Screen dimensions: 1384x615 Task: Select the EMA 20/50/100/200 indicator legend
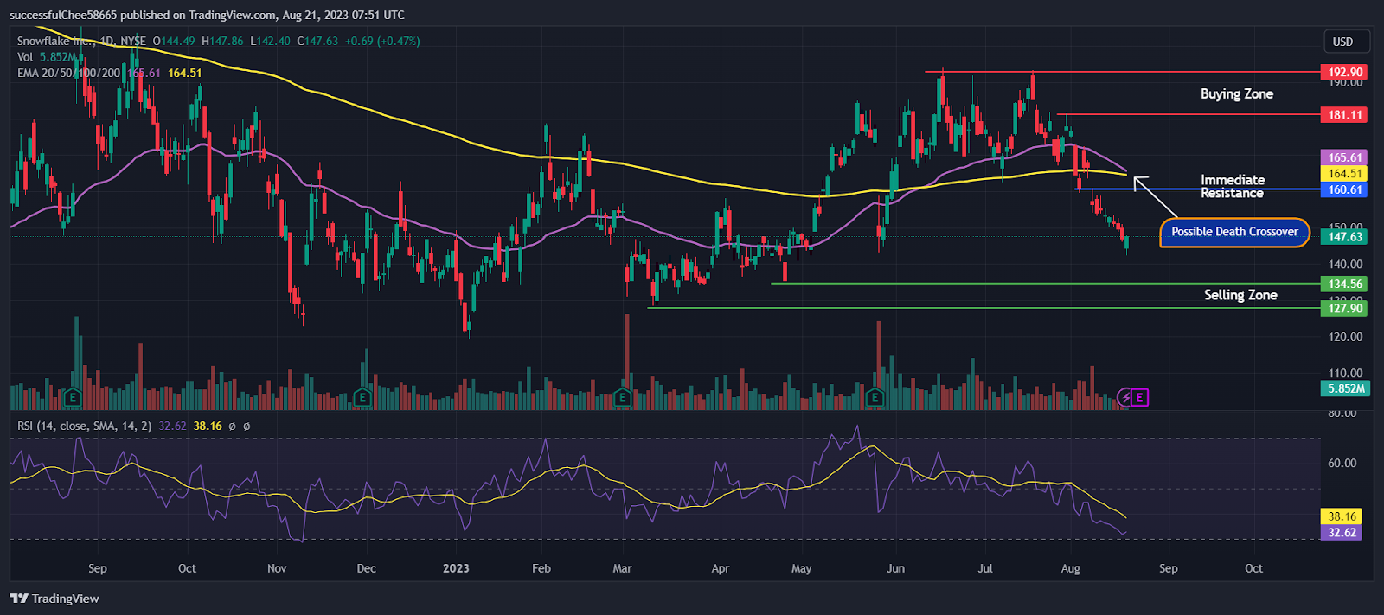(69, 73)
